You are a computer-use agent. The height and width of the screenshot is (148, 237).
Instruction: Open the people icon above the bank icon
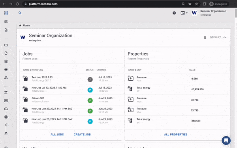click(6, 78)
